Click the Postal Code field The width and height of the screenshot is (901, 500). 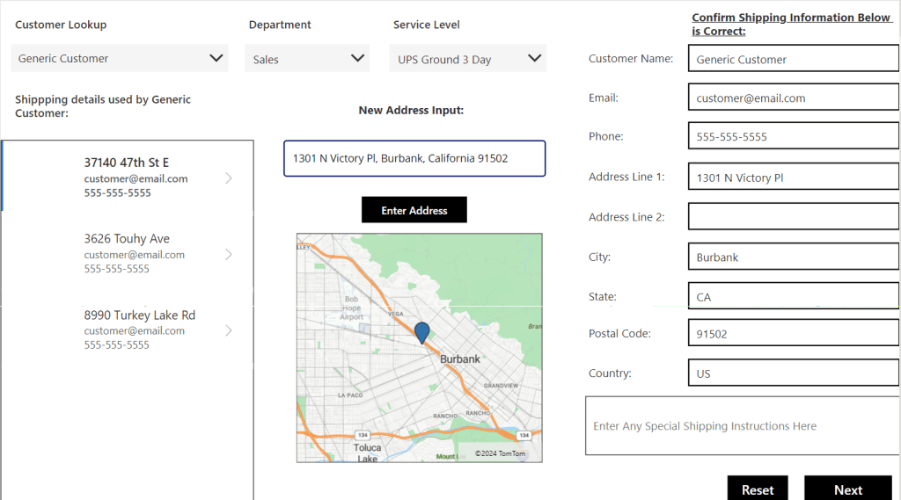(793, 333)
